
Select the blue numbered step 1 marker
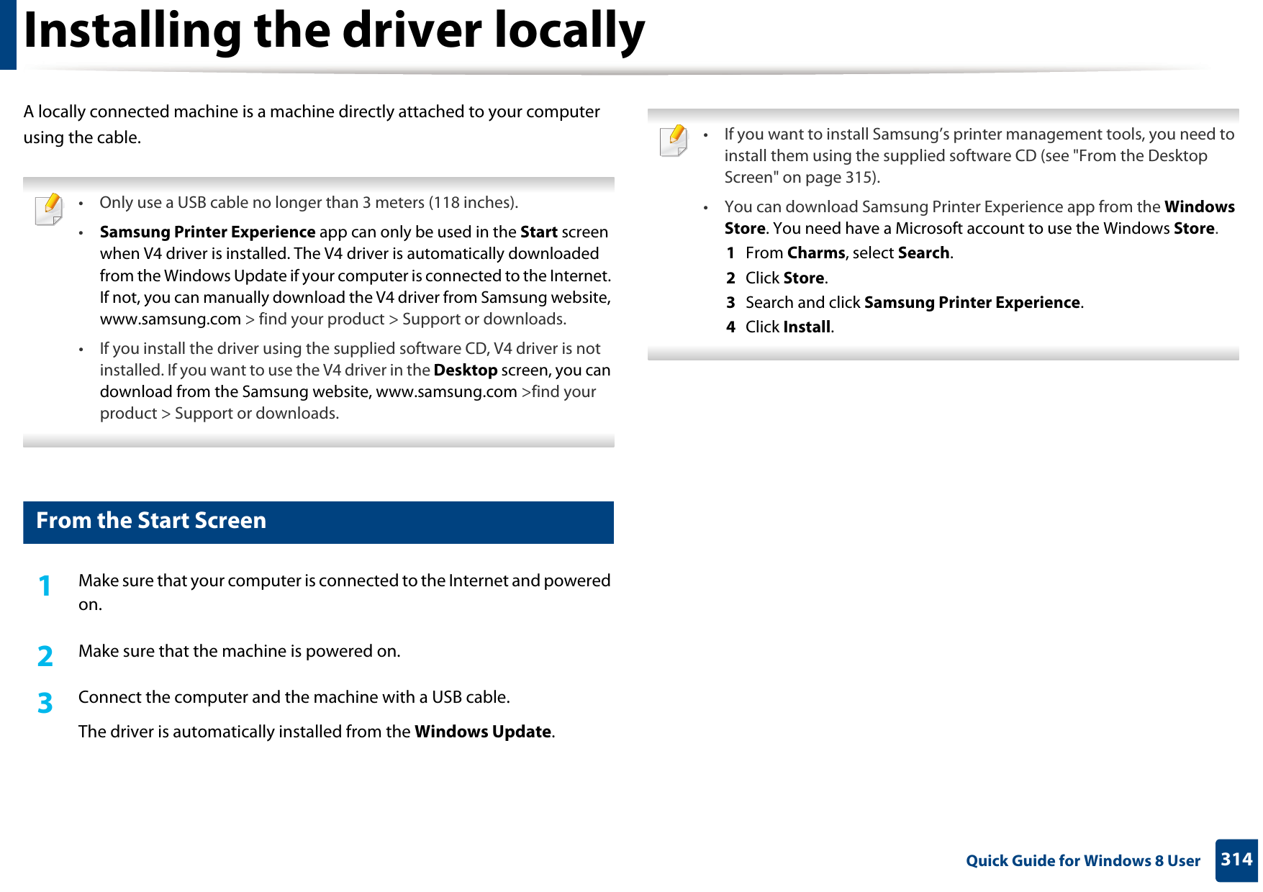click(x=45, y=586)
